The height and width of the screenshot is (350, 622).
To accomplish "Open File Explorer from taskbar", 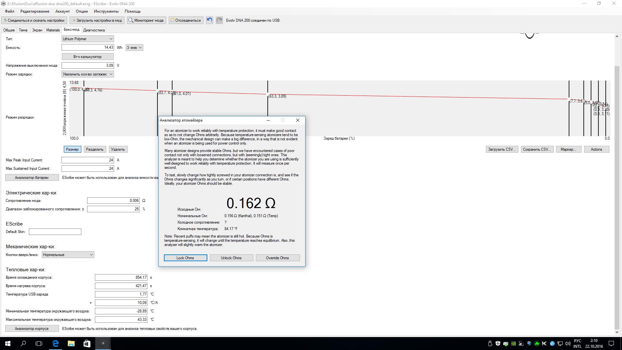I will (71, 344).
